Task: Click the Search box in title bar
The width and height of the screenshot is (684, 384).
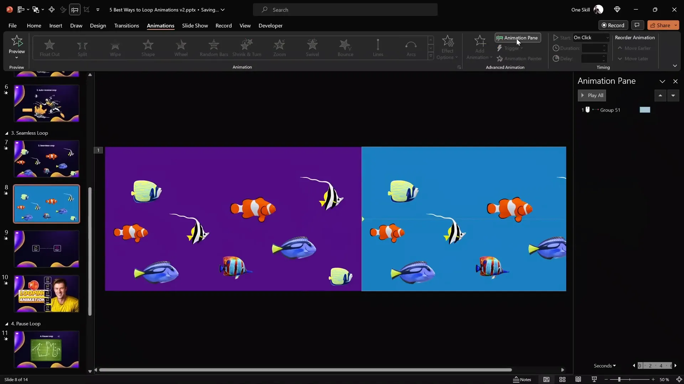Action: pos(345,10)
